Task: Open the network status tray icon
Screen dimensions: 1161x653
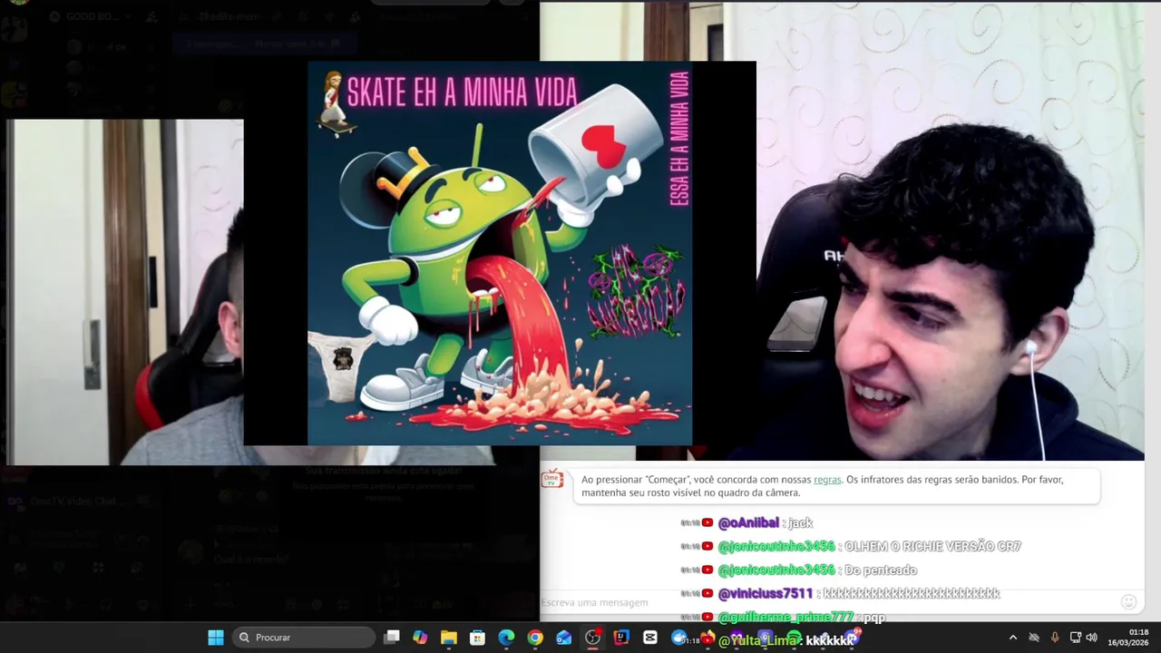Action: tap(1075, 638)
